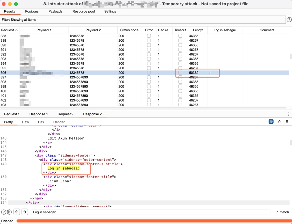Select request row 393
The image size is (292, 224).
[x=144, y=59]
